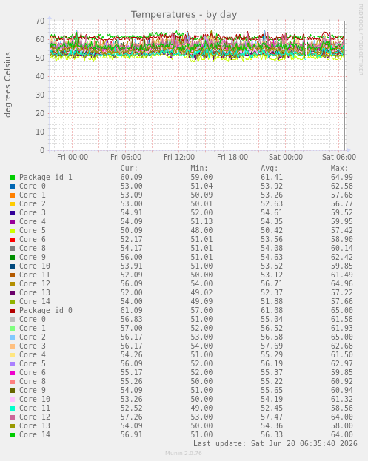This screenshot has height=461, width=368.
Task: Click the brown Core 11 swatch with Max 61.49
Action: [13, 275]
